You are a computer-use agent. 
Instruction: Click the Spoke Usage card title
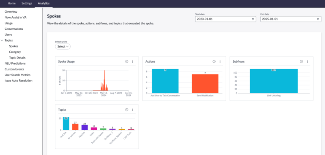(x=66, y=61)
